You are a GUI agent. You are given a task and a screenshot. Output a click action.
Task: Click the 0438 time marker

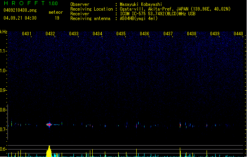[192, 34]
